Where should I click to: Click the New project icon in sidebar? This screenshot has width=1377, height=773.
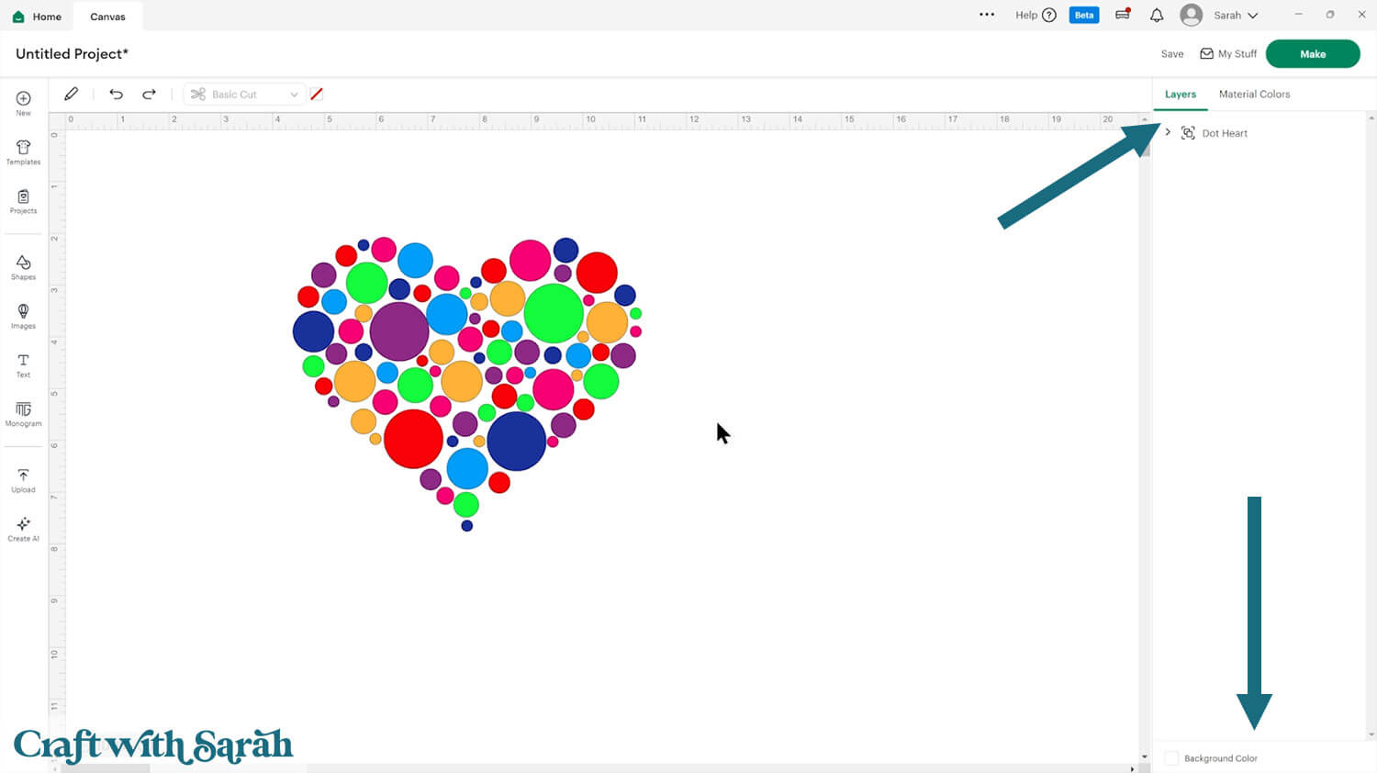[x=23, y=103]
